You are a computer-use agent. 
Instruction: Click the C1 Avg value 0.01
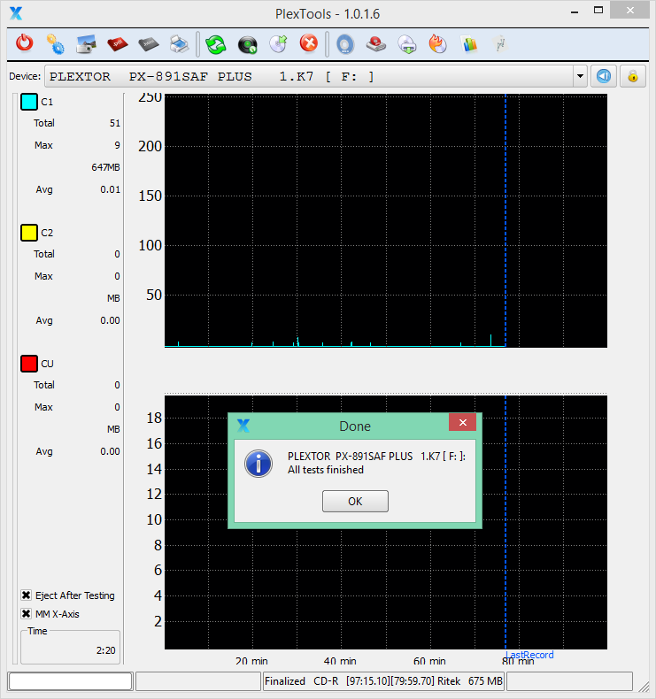(x=110, y=189)
